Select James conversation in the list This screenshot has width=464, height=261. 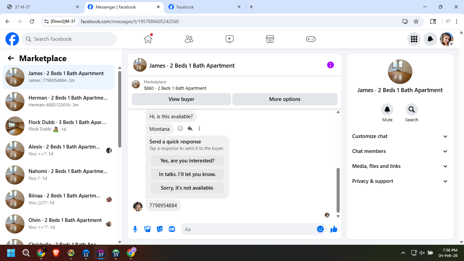pyautogui.click(x=59, y=77)
